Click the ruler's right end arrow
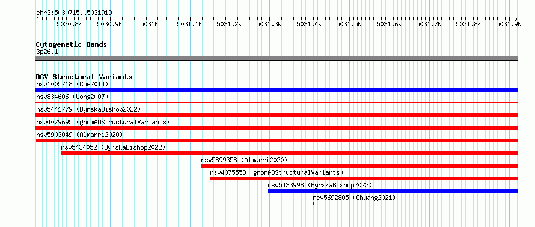This screenshot has width=535, height=227. coord(516,19)
